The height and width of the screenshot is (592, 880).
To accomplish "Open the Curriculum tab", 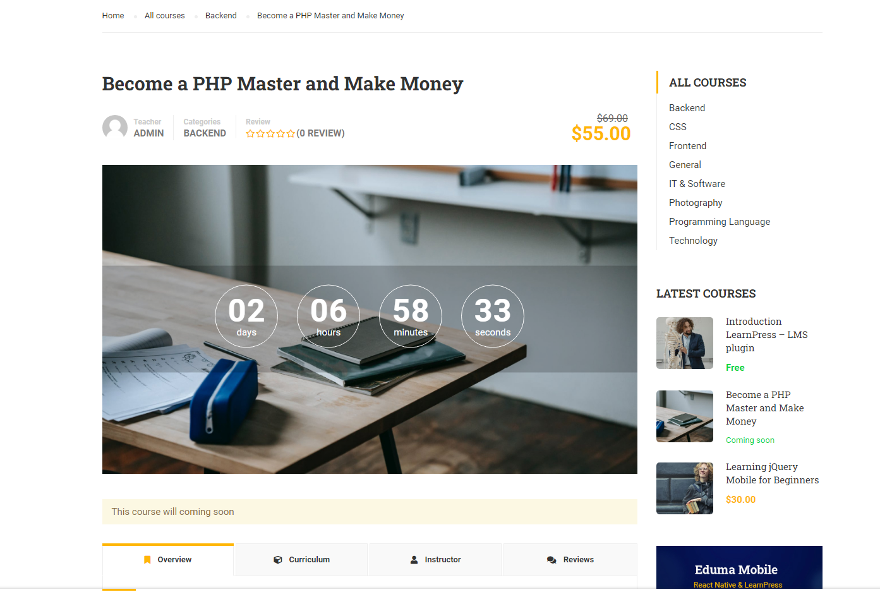I will pyautogui.click(x=302, y=560).
